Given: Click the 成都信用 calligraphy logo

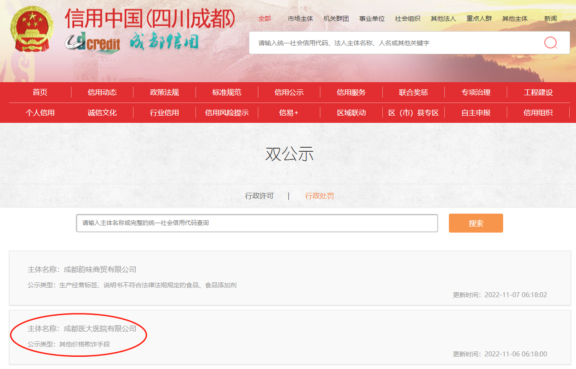Looking at the screenshot, I should coord(165,42).
